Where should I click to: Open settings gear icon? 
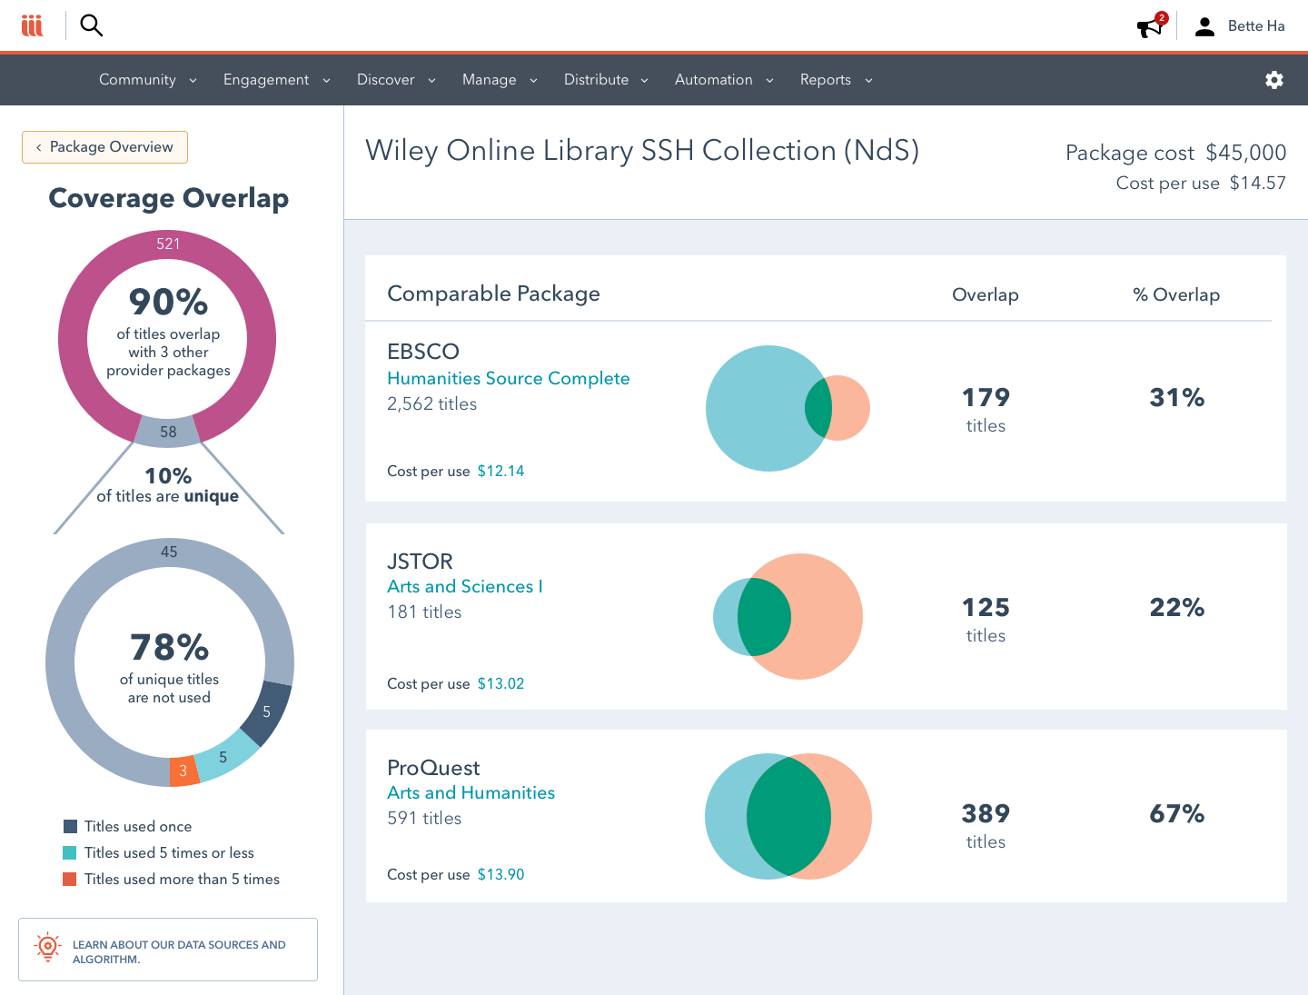(1274, 80)
